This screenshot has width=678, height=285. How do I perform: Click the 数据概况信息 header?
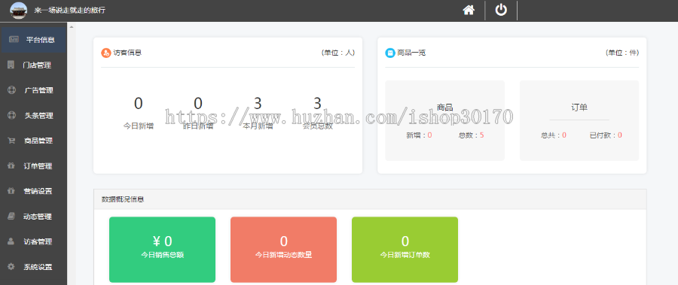(370, 199)
